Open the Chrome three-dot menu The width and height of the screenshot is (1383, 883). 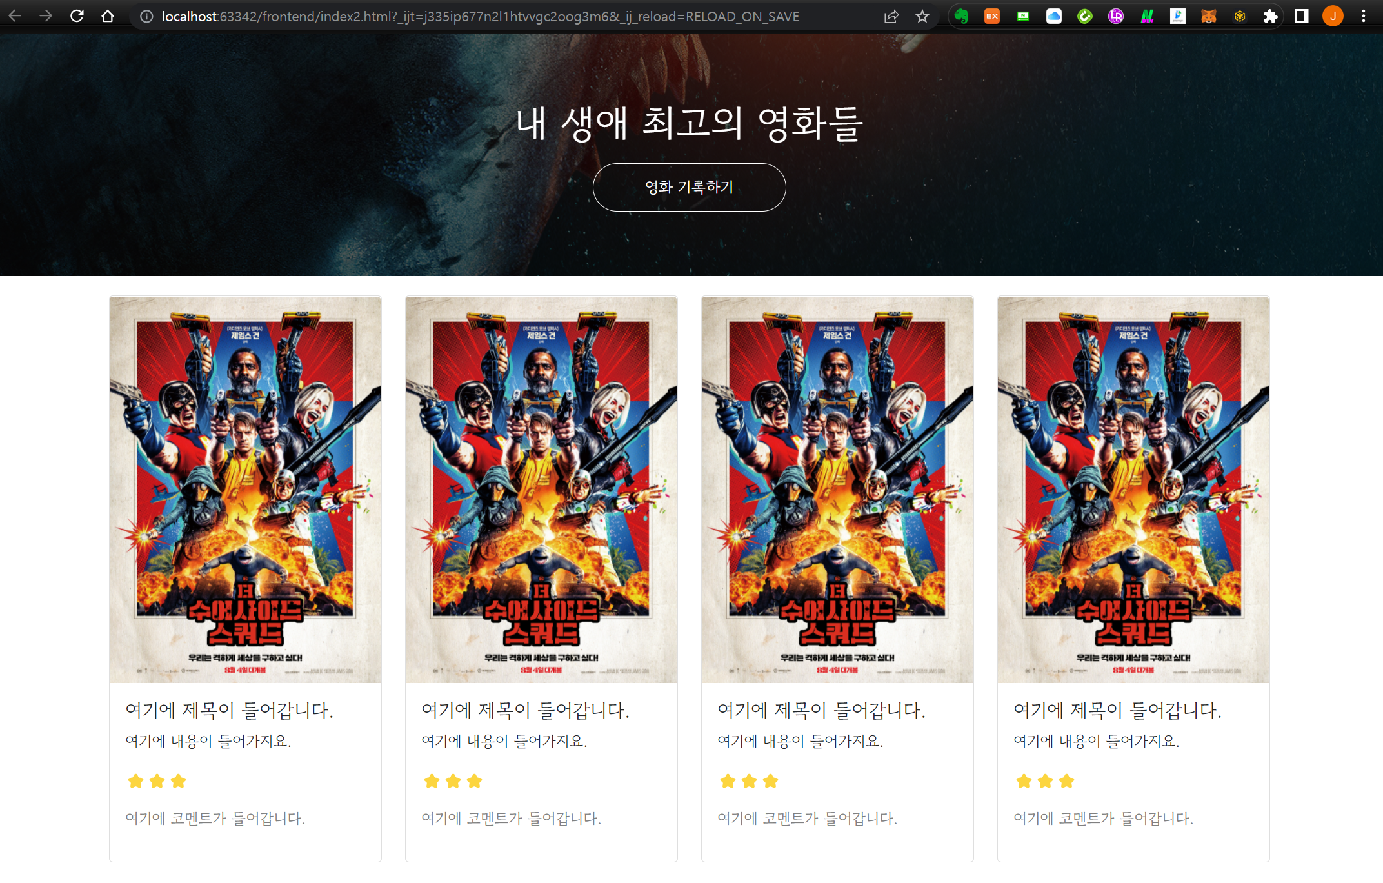[1363, 16]
